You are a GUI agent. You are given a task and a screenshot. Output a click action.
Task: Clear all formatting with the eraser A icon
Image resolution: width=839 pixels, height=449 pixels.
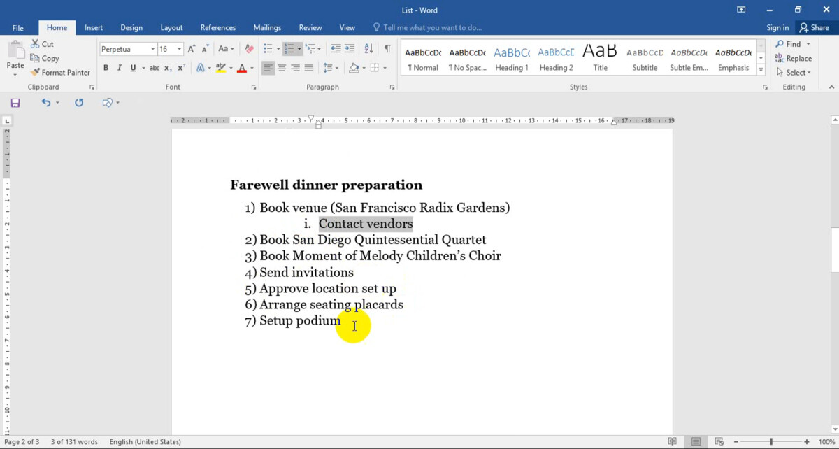(249, 49)
